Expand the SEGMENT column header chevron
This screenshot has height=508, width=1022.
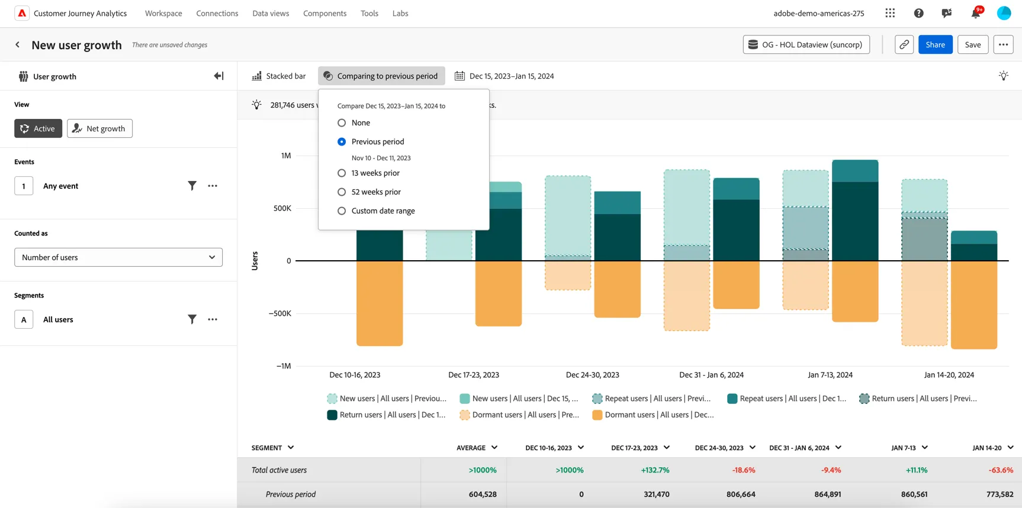[x=291, y=448]
